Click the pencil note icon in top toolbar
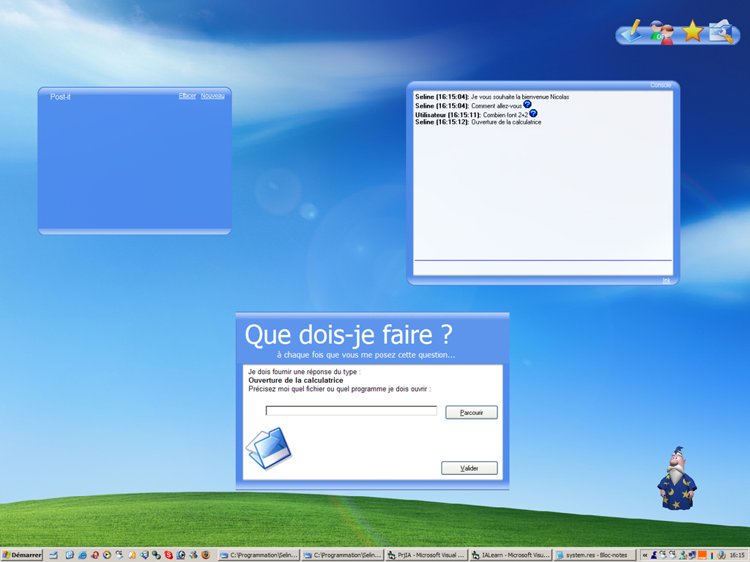This screenshot has width=750, height=562. pos(631,32)
